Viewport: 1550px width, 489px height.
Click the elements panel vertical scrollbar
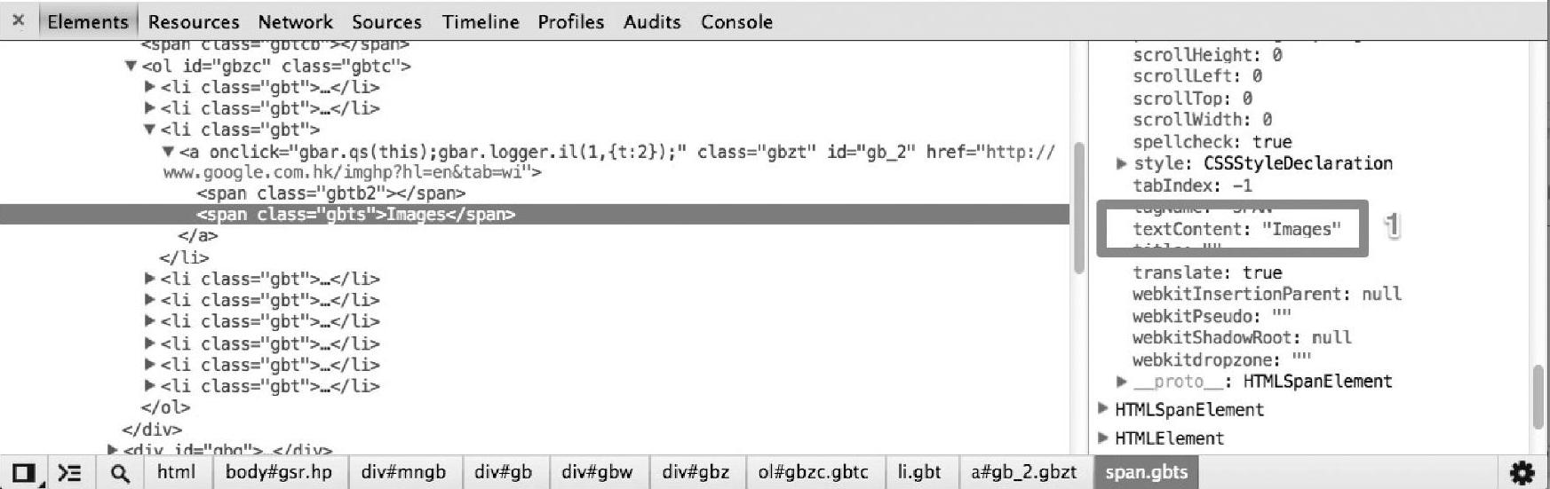[x=1079, y=209]
